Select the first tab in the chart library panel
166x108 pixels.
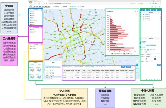(x=32, y=65)
